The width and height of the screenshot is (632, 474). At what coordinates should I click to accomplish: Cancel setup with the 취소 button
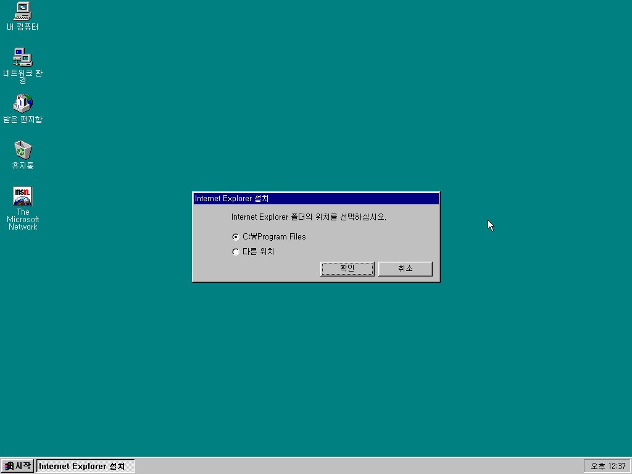(405, 269)
